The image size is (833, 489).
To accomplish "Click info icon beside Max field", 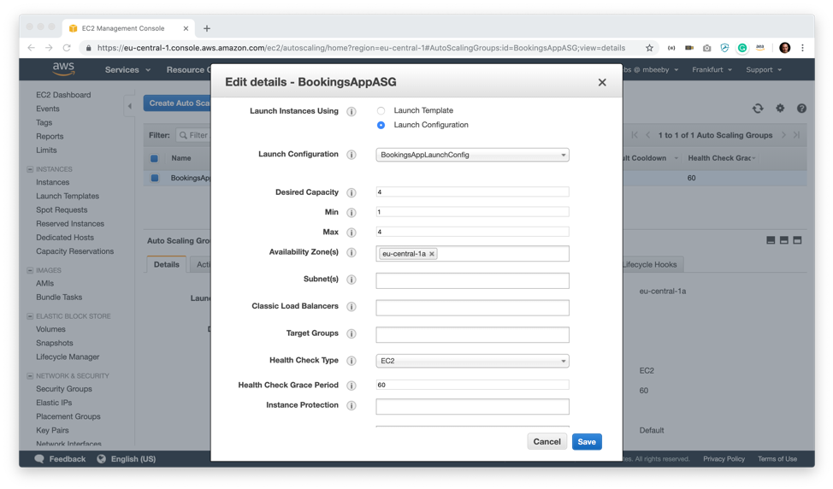I will [x=352, y=233].
